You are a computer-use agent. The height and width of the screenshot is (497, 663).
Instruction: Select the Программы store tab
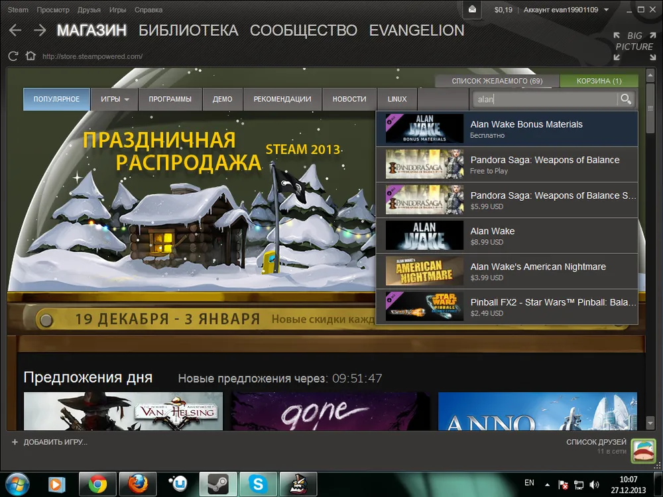[x=170, y=99]
